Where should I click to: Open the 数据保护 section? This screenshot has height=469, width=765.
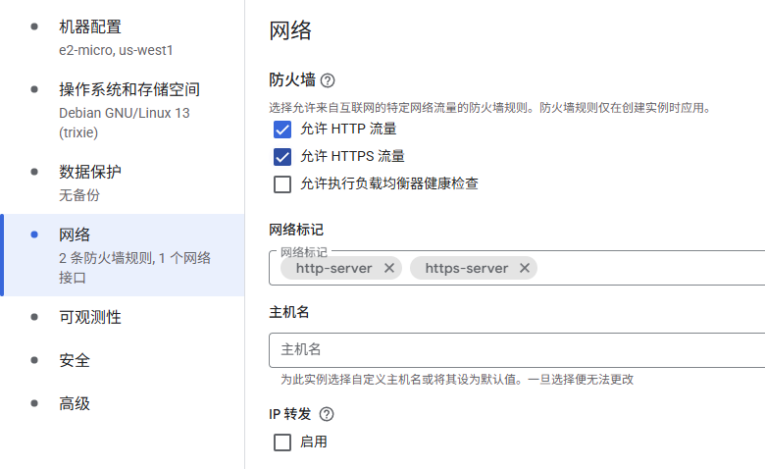[90, 172]
